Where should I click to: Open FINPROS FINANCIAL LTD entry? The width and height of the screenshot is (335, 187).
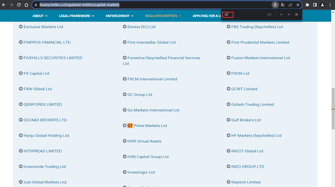47,43
